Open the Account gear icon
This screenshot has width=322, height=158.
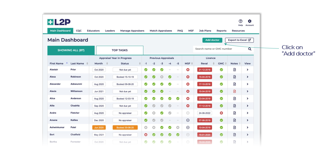point(250,21)
